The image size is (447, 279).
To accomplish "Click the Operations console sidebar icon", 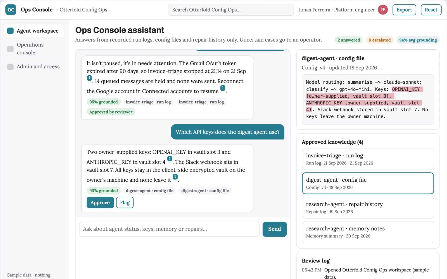I will pos(10,49).
